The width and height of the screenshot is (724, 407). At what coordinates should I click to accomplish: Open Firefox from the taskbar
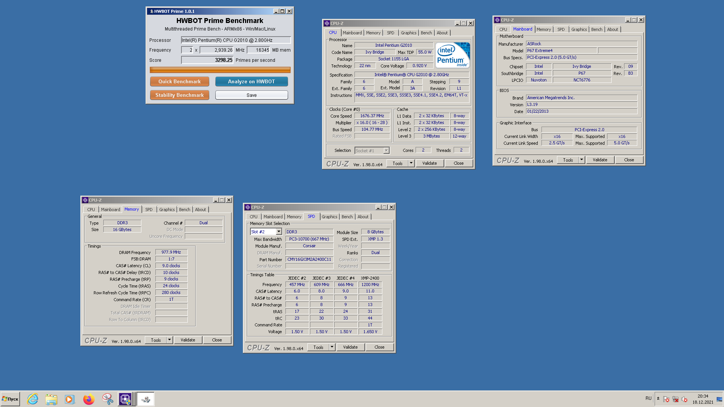pos(89,399)
